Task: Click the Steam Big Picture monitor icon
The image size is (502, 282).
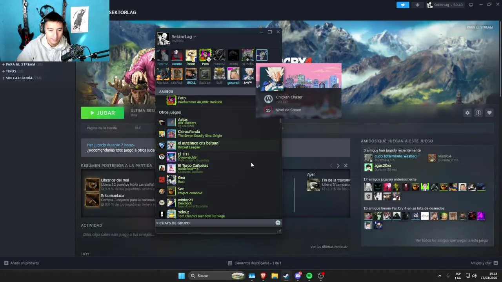Action: point(471,5)
